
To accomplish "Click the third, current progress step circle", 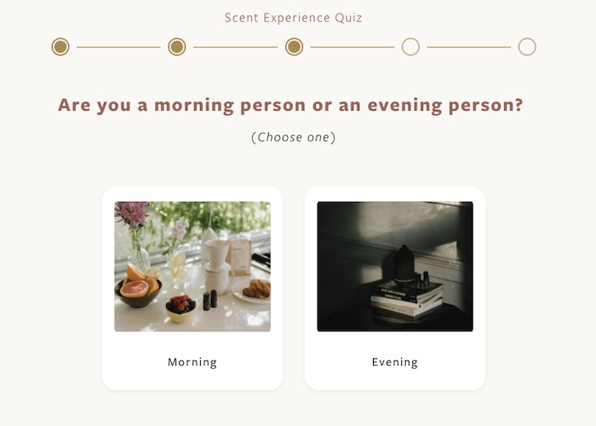I will [x=295, y=47].
